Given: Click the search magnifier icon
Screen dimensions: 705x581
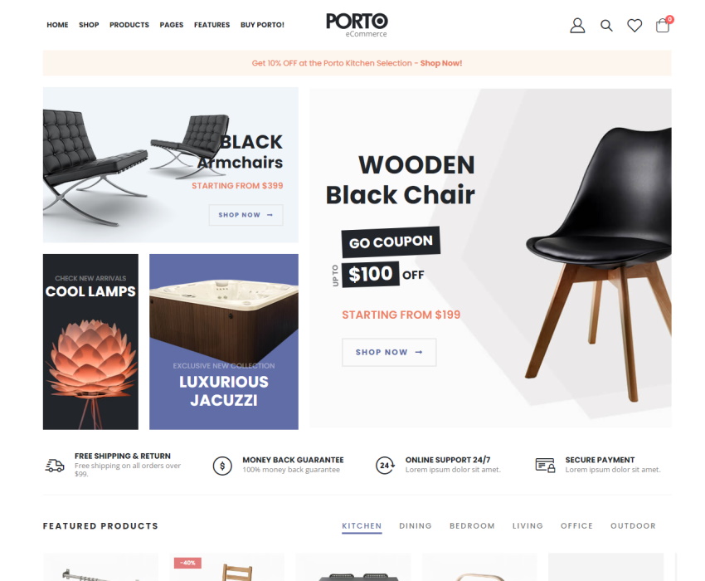Looking at the screenshot, I should tap(606, 26).
